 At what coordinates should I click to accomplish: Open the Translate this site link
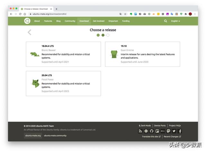151,137
